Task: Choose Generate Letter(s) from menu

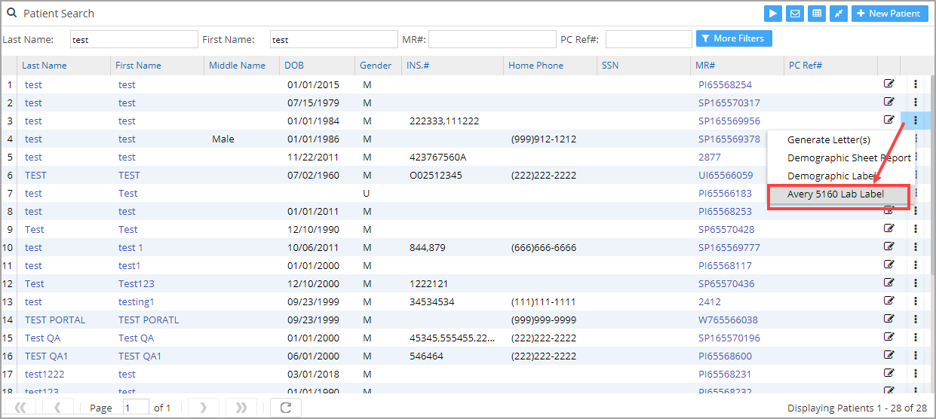Action: point(828,140)
